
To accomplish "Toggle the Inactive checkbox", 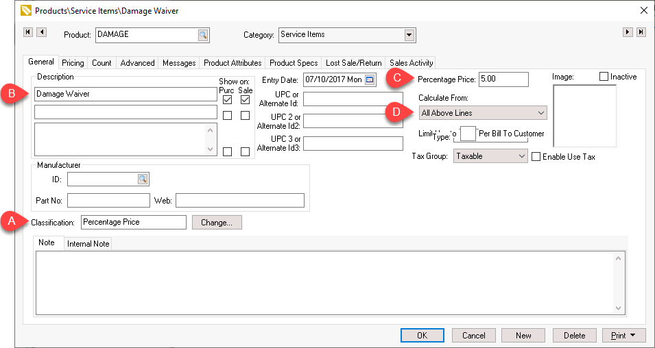I will [x=604, y=77].
